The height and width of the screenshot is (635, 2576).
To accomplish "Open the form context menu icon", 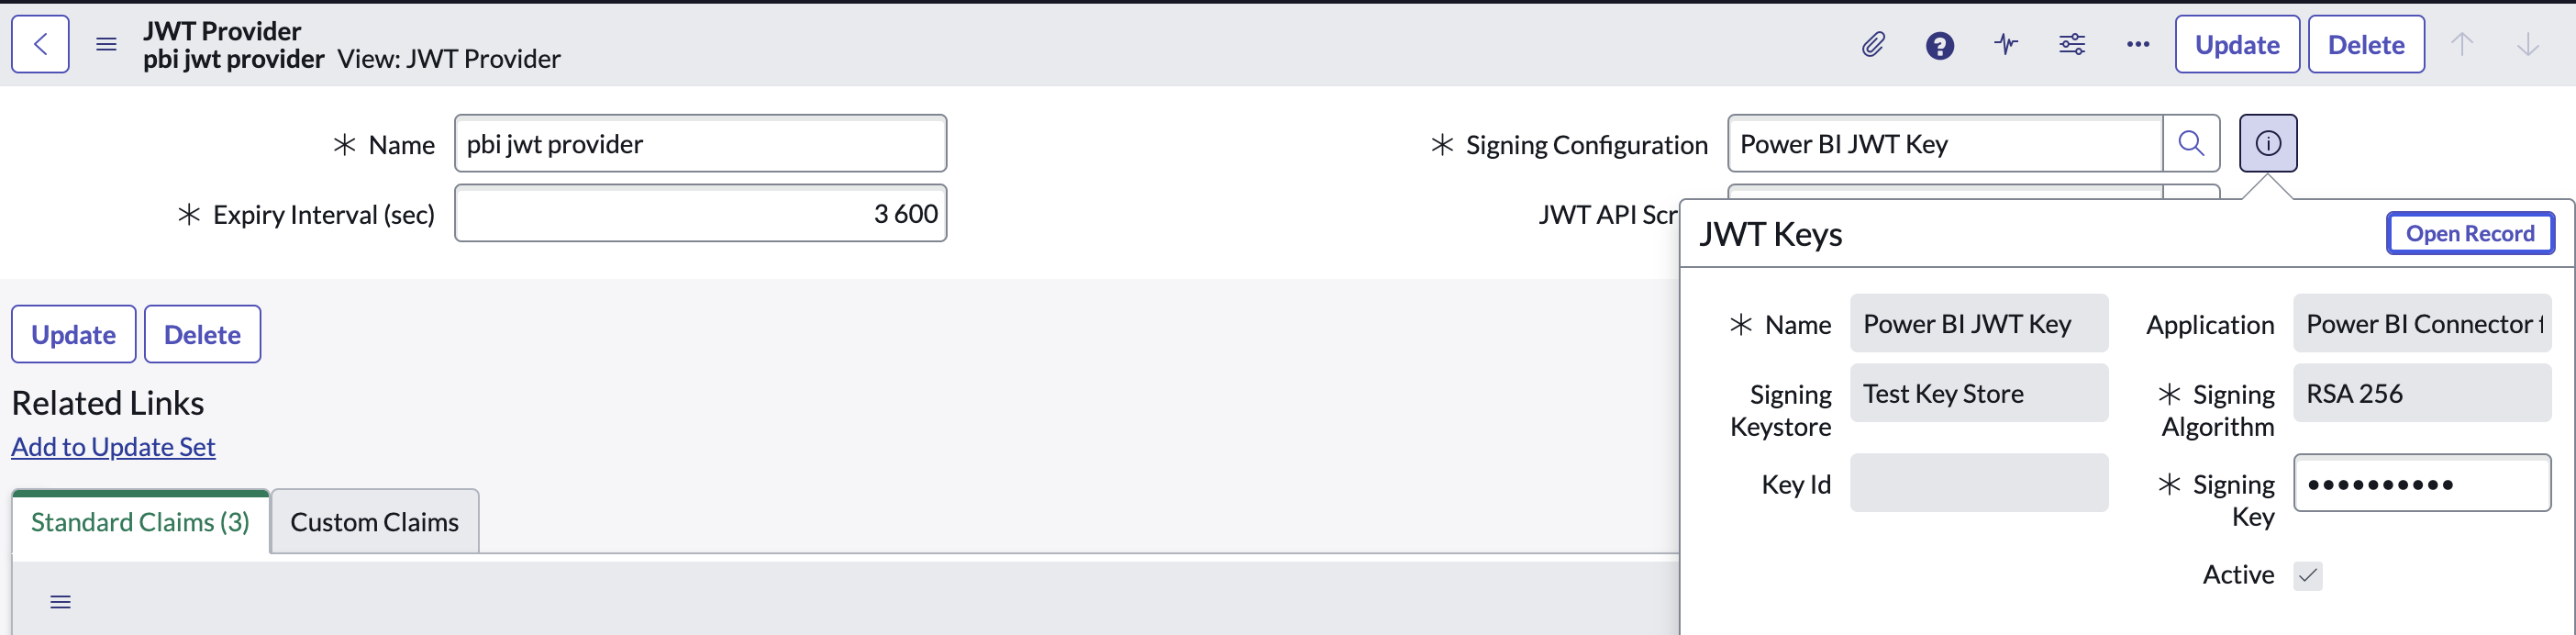I will tap(106, 44).
